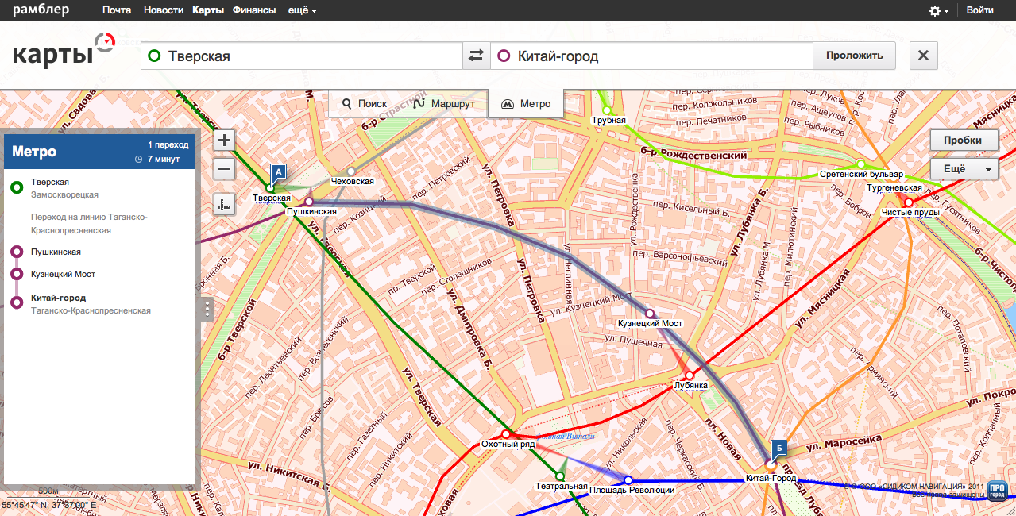Zoom out on the map

click(225, 169)
